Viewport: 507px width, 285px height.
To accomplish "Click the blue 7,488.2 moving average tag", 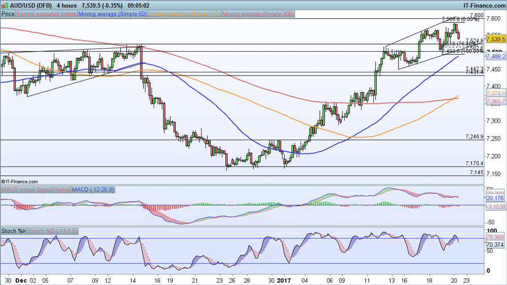I will pos(496,57).
